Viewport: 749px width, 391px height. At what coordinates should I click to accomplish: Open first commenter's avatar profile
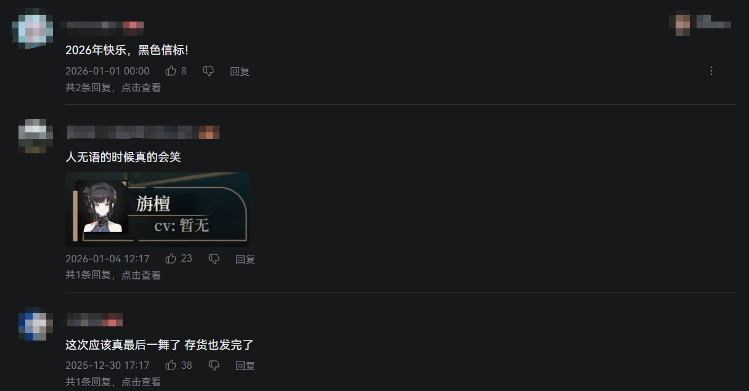[32, 28]
